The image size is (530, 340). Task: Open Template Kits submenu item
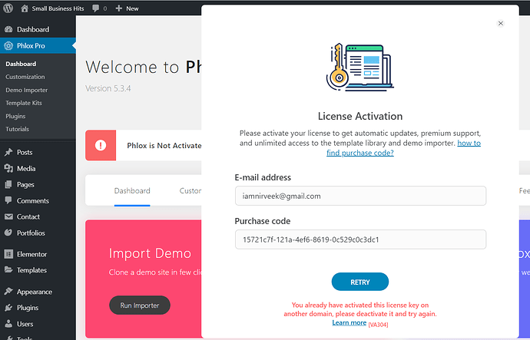[24, 103]
